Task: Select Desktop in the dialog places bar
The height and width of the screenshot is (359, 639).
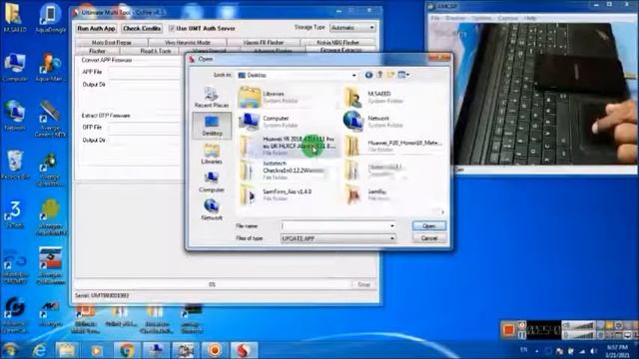Action: click(x=212, y=126)
